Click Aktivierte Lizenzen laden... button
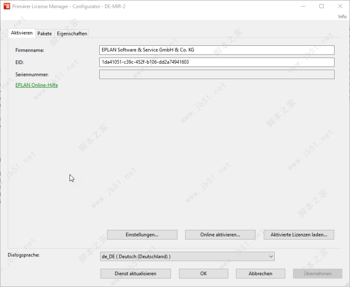Viewport: 350px width, 287px height. (299, 235)
